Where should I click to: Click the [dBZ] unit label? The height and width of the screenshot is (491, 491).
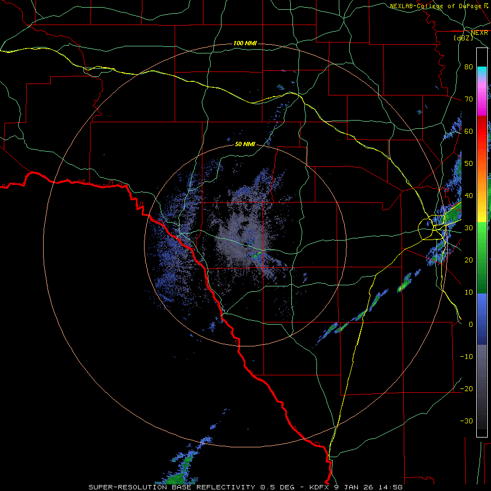[463, 38]
